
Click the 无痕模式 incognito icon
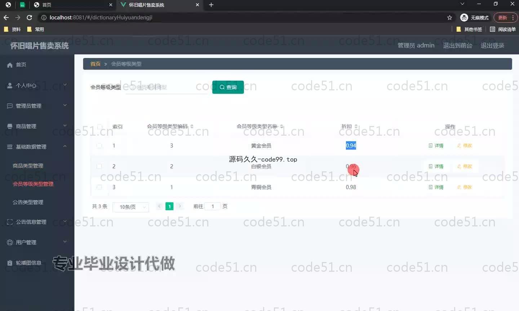click(x=464, y=18)
